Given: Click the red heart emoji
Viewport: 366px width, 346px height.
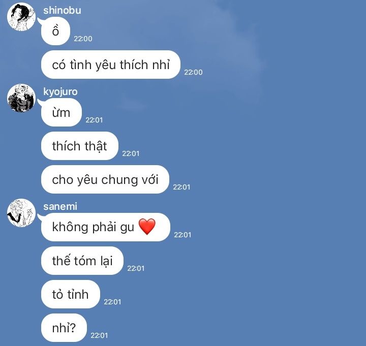Looking at the screenshot, I should pyautogui.click(x=147, y=227).
